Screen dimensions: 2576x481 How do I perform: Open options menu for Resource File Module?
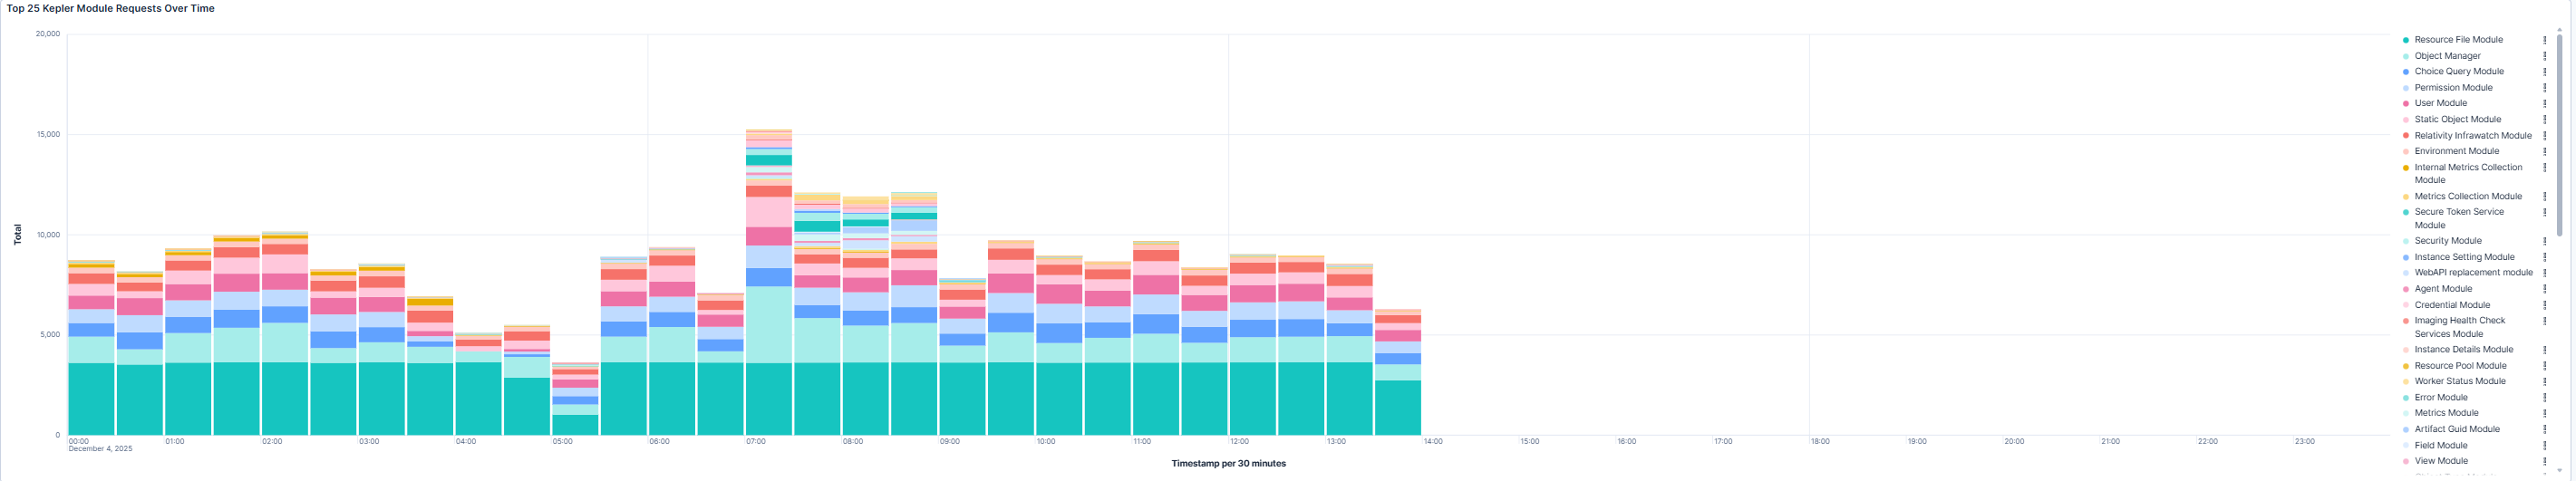[x=2545, y=40]
